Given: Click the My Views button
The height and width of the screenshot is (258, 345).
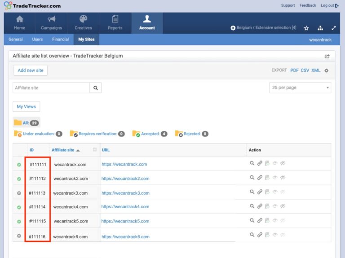Looking at the screenshot, I should [27, 107].
